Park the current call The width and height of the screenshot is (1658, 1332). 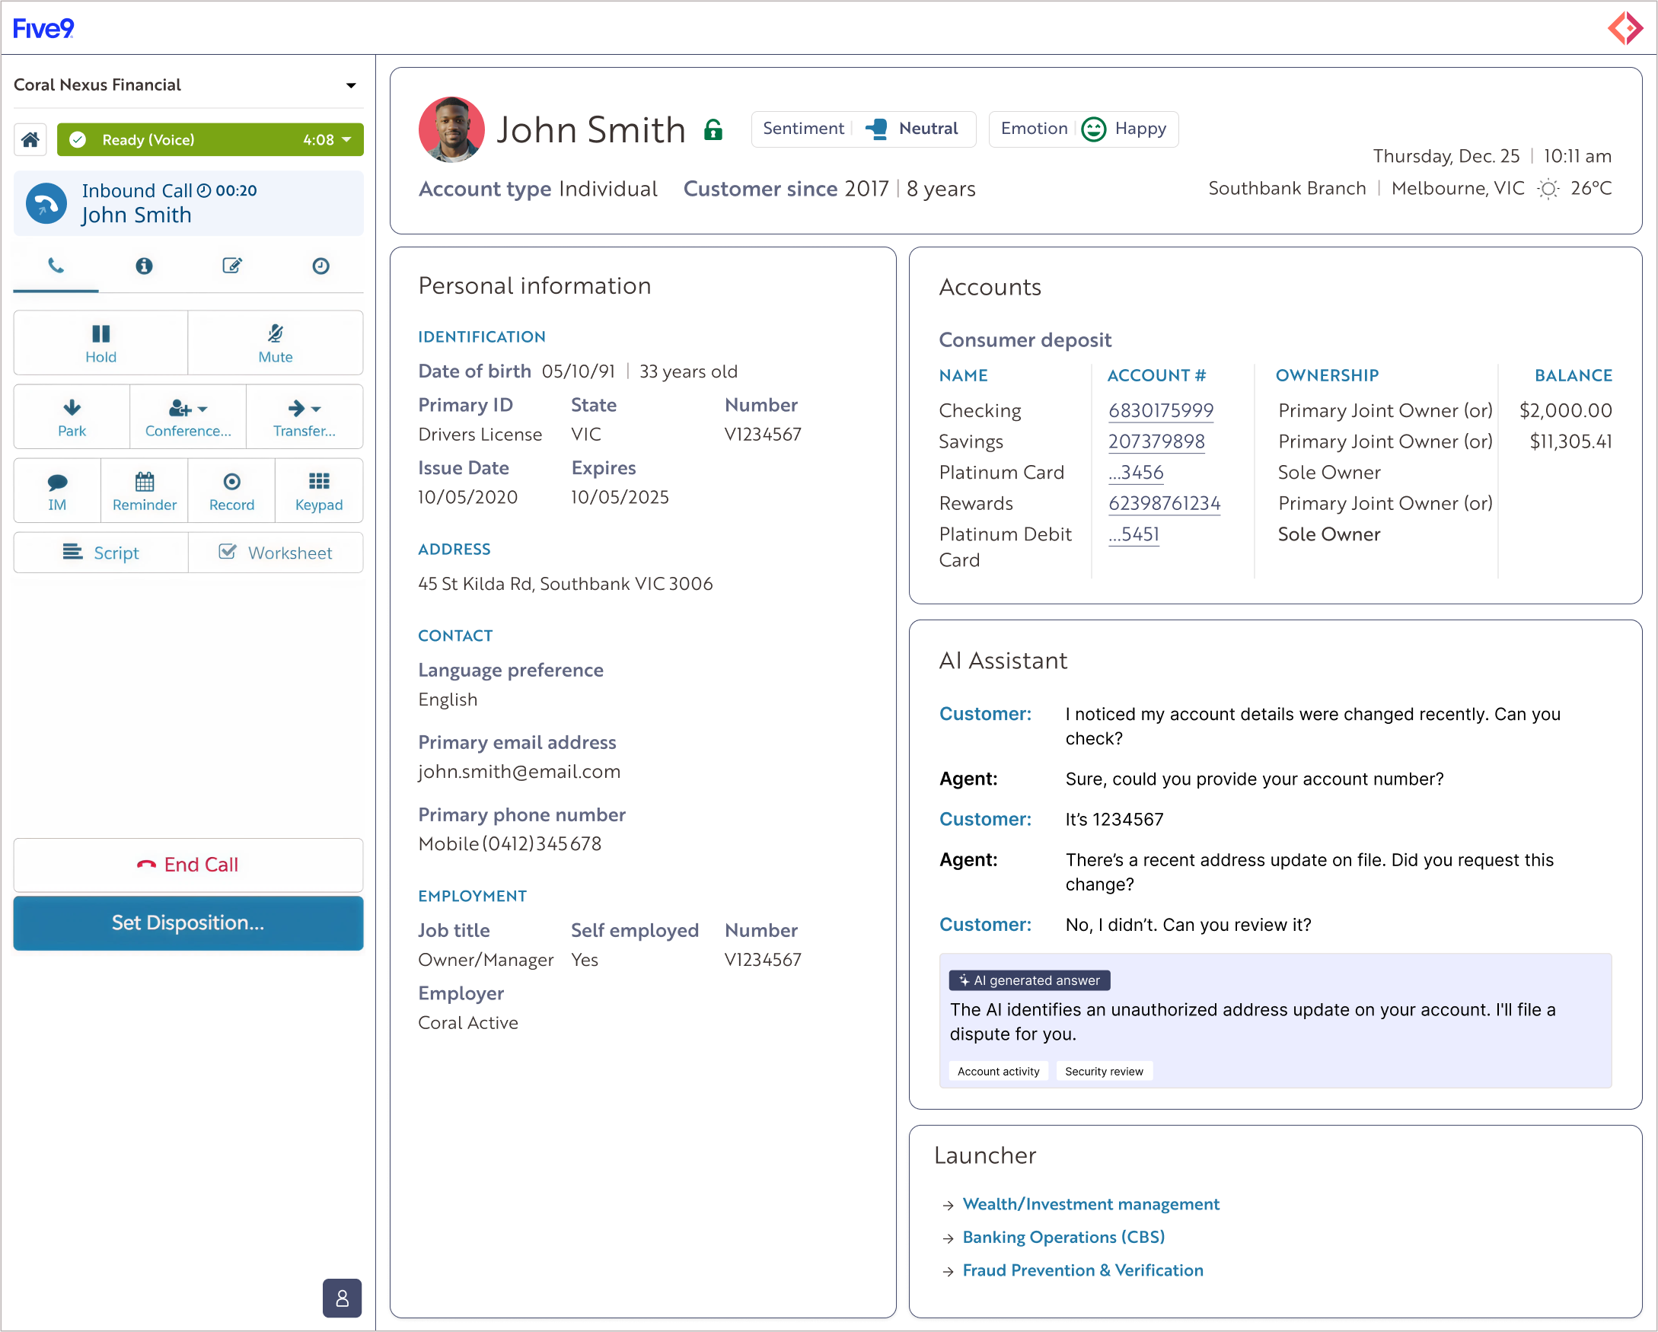click(x=72, y=417)
